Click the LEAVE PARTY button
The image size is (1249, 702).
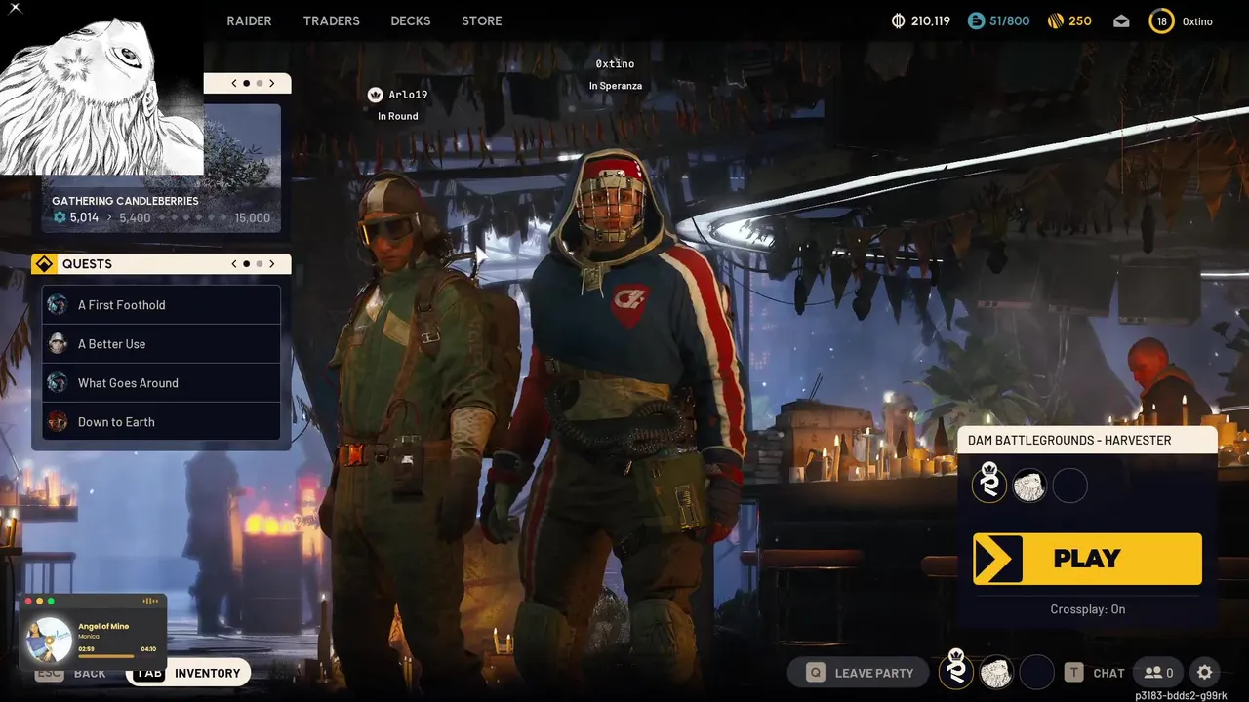coord(861,673)
